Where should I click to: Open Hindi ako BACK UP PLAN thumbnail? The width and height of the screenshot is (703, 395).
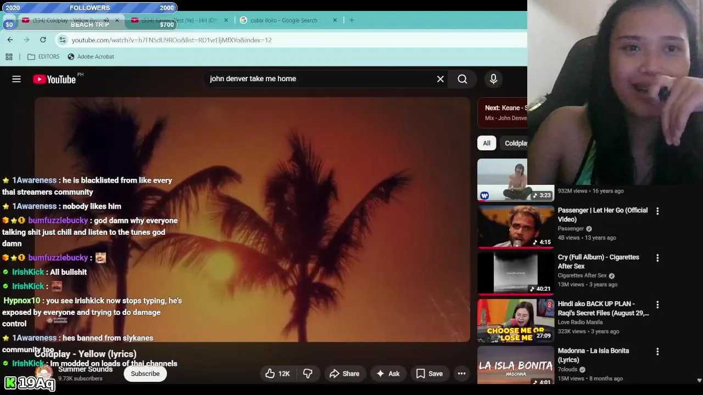pos(516,320)
